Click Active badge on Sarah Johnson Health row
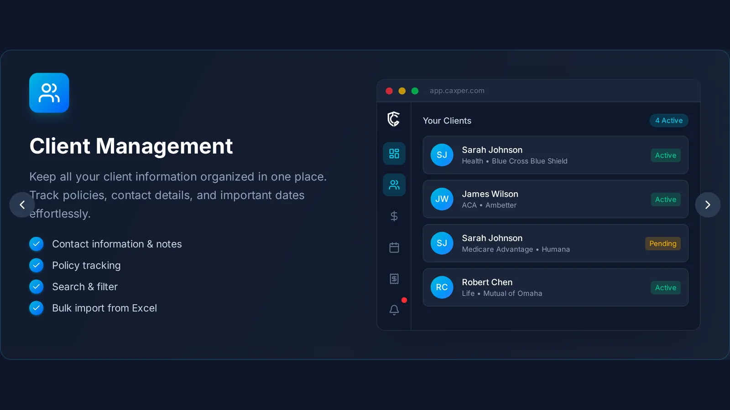Image resolution: width=730 pixels, height=410 pixels. click(x=666, y=155)
